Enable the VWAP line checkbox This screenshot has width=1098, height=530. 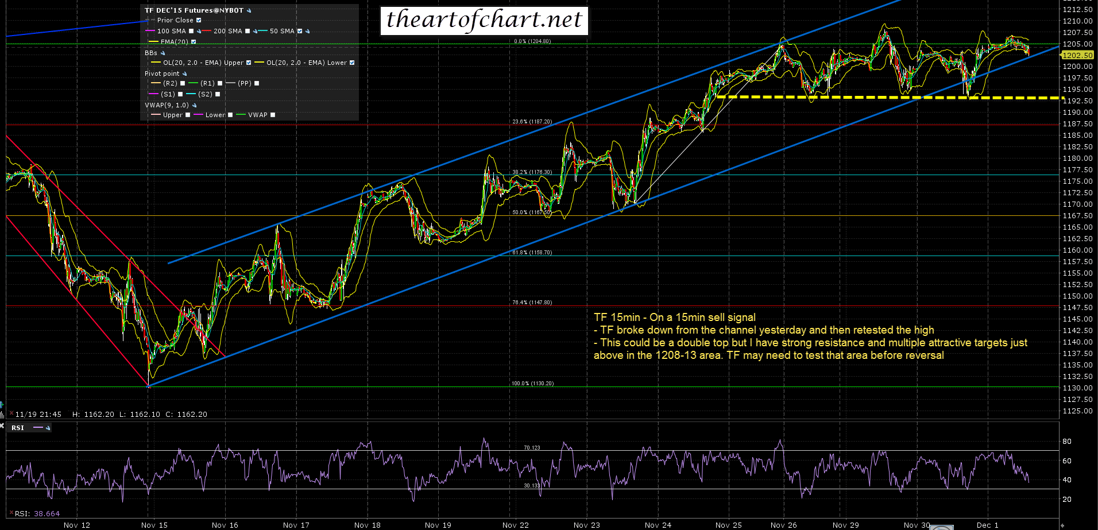(273, 115)
